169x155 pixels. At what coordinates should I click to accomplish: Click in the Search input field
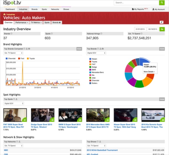[x=136, y=2]
